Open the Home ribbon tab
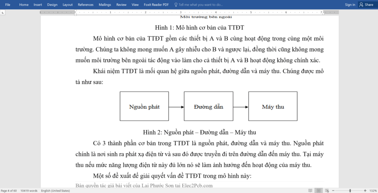378x193 pixels. coord(24,5)
